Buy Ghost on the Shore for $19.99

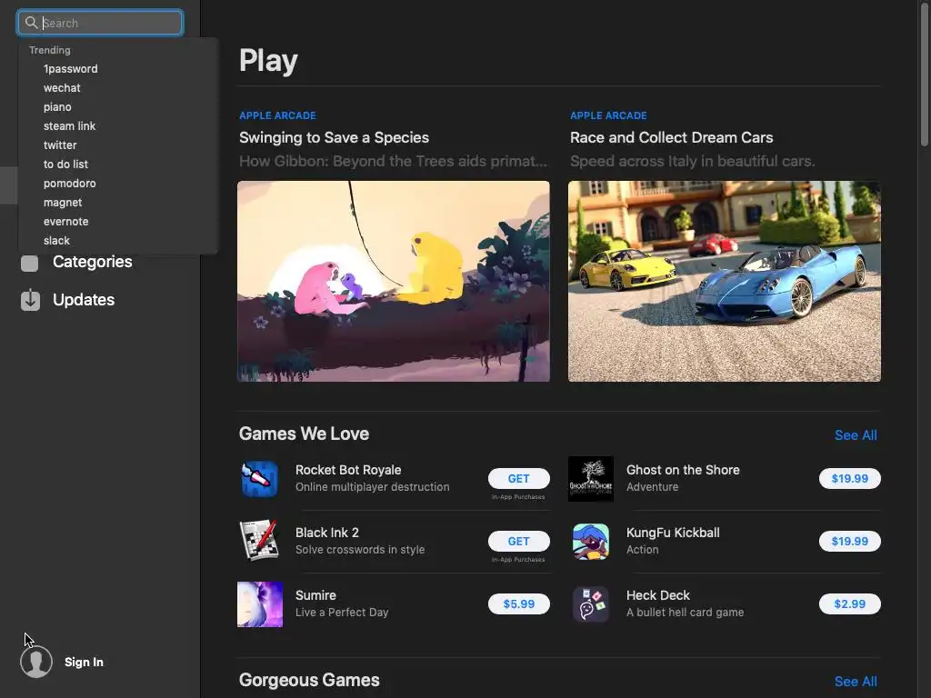coord(850,478)
